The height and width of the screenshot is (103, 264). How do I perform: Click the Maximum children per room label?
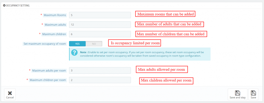pyautogui.click(x=48, y=80)
